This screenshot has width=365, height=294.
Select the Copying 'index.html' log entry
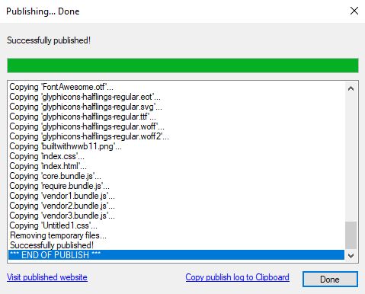[176, 166]
